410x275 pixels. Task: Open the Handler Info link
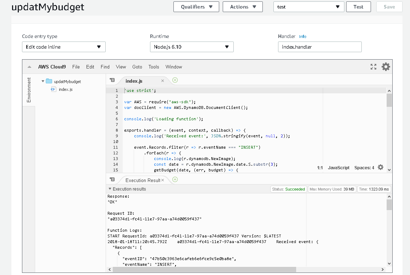tap(303, 37)
